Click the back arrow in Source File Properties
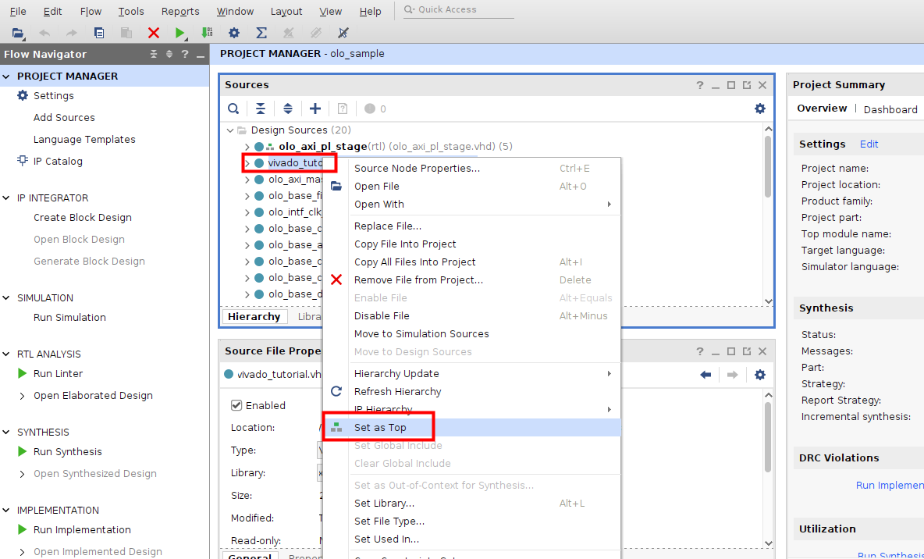The width and height of the screenshot is (924, 559). [705, 375]
